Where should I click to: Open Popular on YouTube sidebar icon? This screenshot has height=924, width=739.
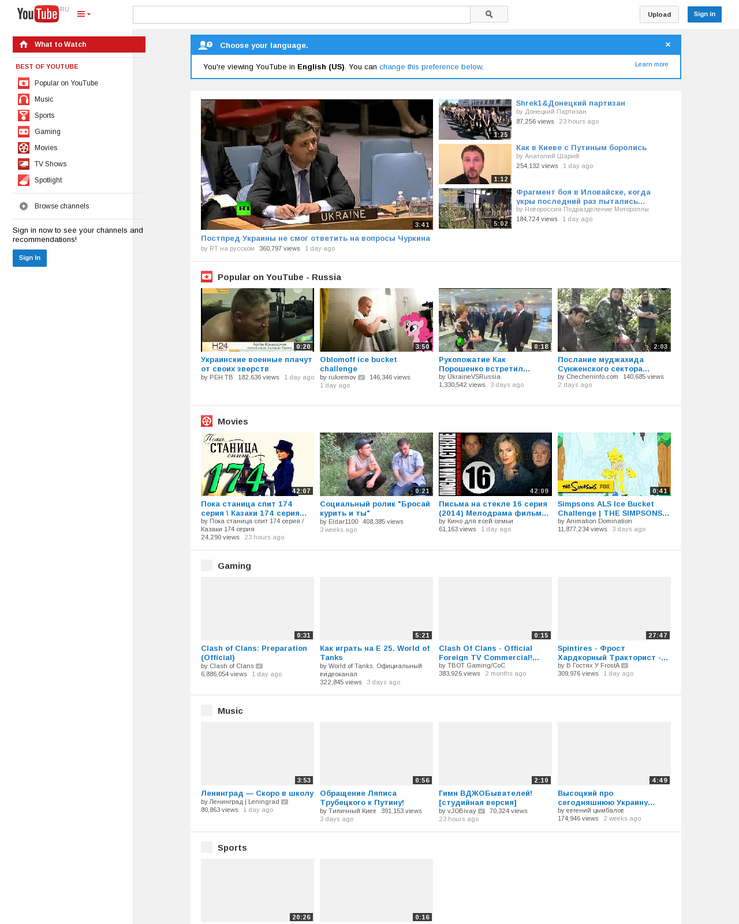point(24,83)
